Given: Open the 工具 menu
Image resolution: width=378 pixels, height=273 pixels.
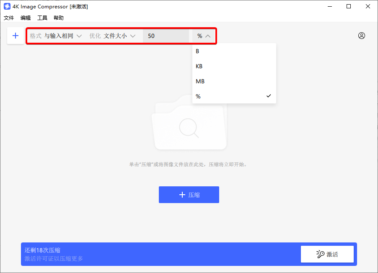Looking at the screenshot, I should pos(42,18).
